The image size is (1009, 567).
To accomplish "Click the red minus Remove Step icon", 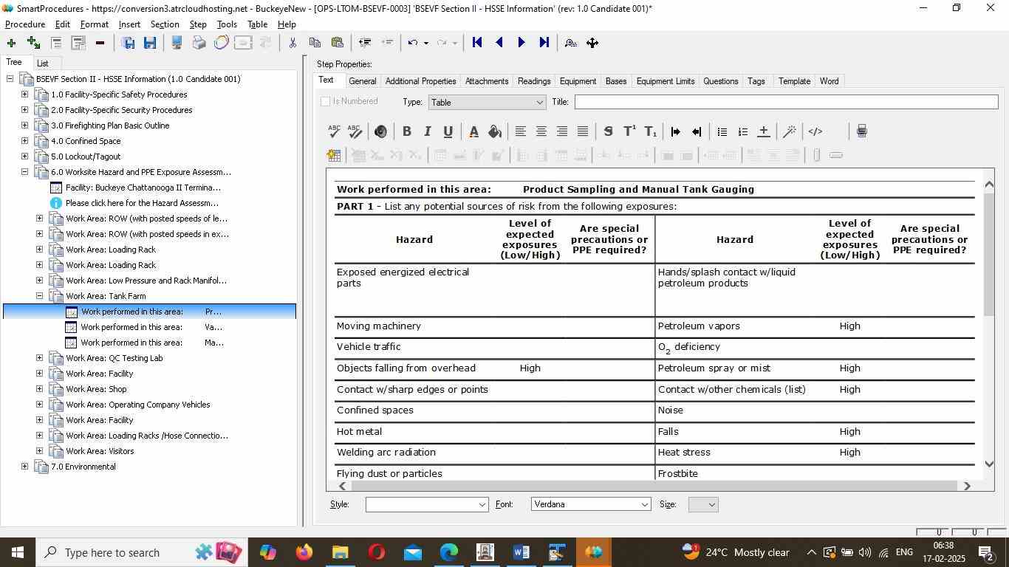I will point(100,43).
